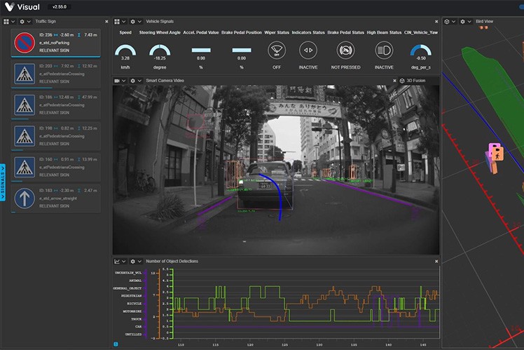Expand the SIGNALS side tab
This screenshot has height=350, width=524.
tap(3, 182)
